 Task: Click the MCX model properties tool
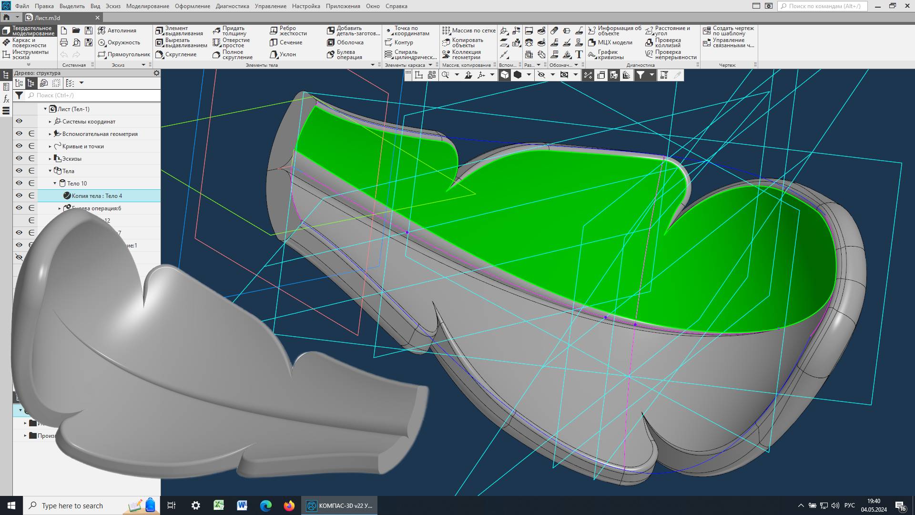click(610, 43)
